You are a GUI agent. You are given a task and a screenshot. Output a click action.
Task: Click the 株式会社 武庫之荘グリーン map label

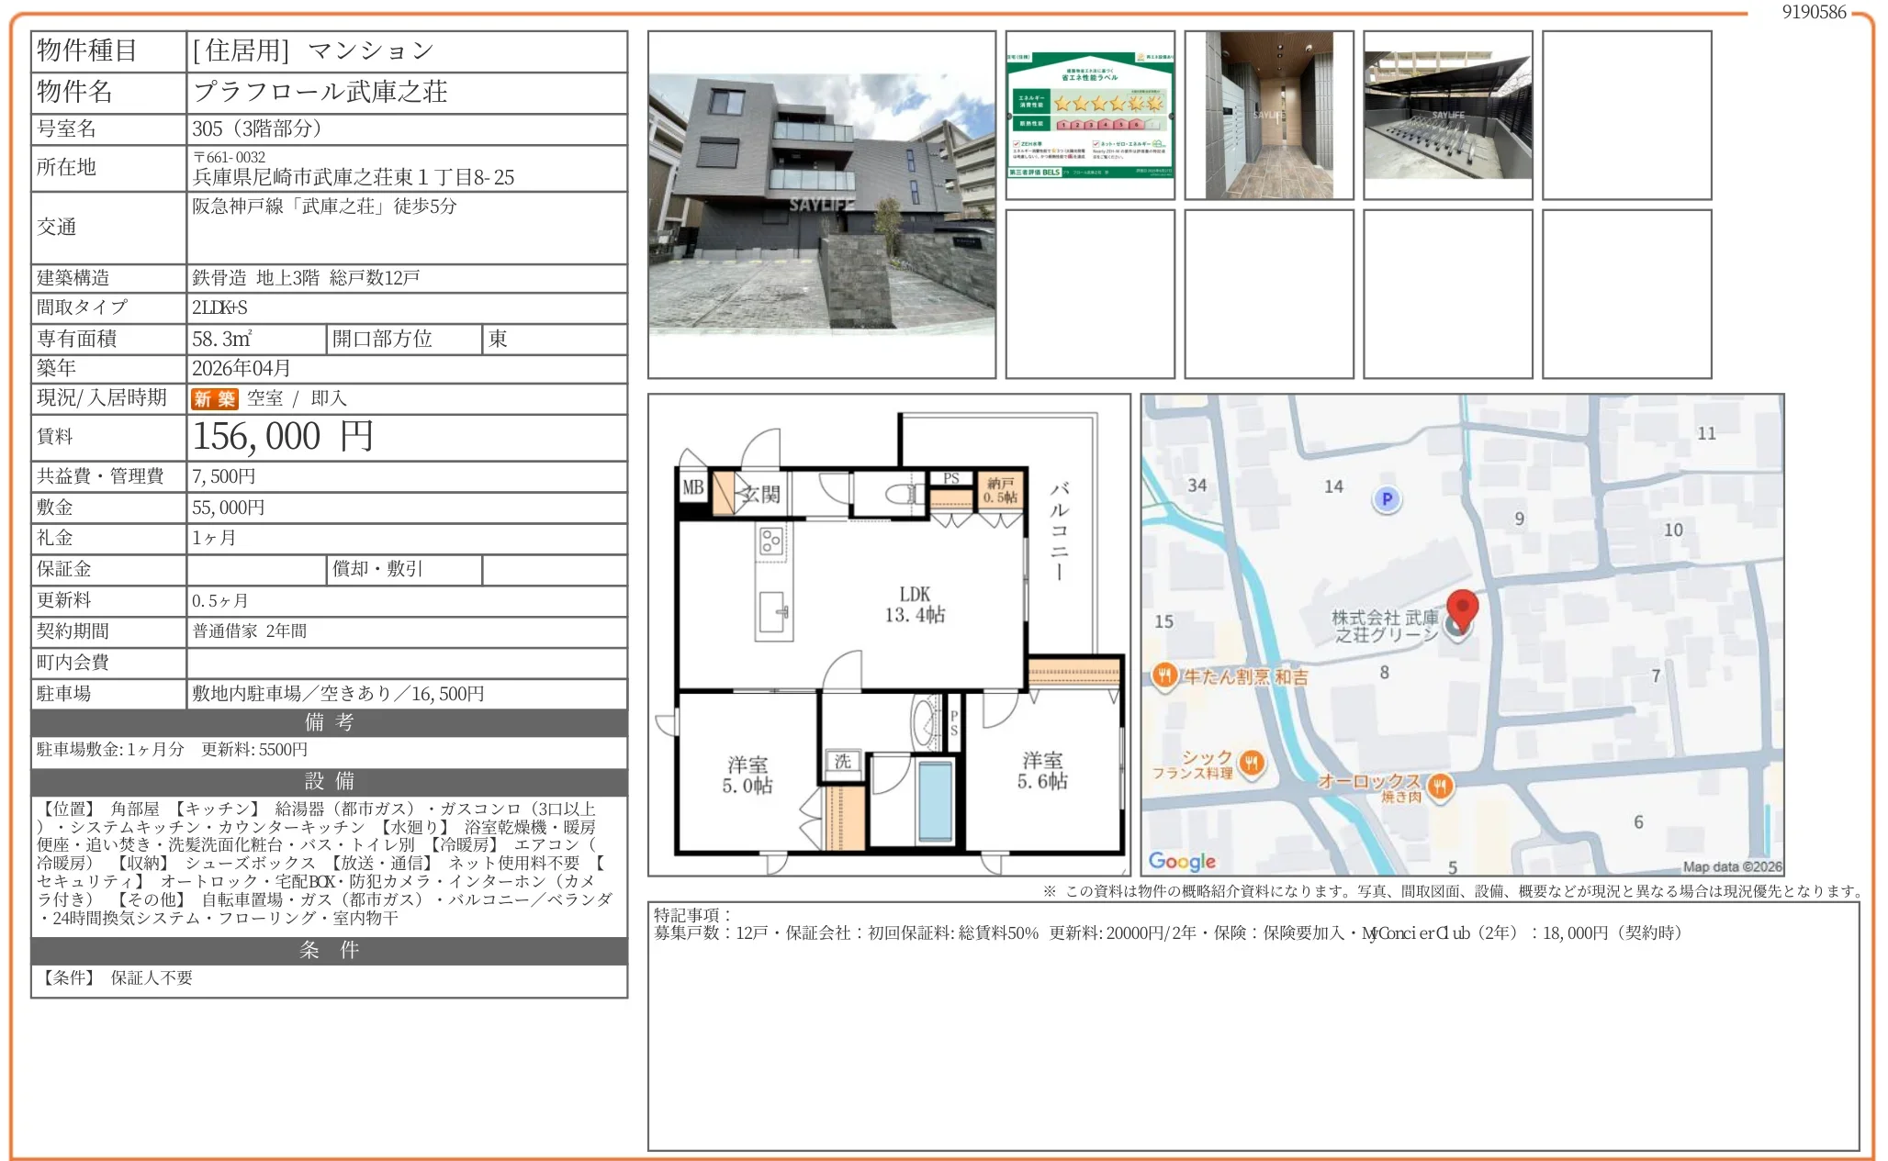tap(1384, 626)
